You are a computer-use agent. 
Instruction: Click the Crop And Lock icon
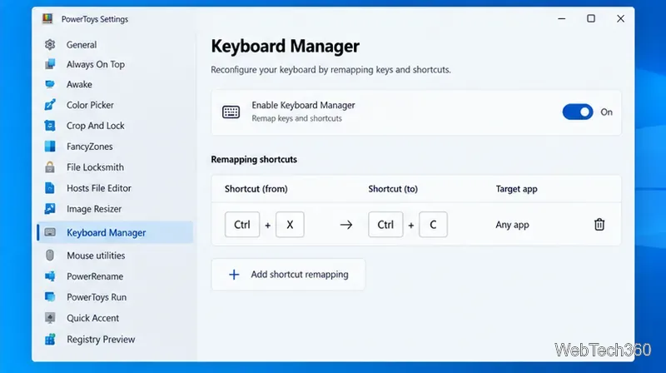(x=50, y=126)
